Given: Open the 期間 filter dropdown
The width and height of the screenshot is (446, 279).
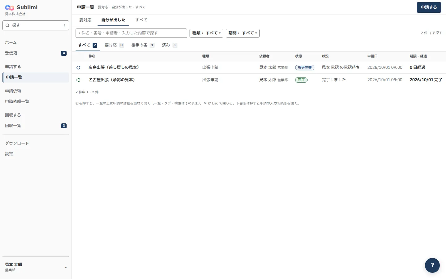Looking at the screenshot, I should (x=243, y=33).
